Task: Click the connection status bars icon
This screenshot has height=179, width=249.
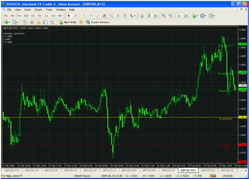Action: pyautogui.click(x=213, y=176)
